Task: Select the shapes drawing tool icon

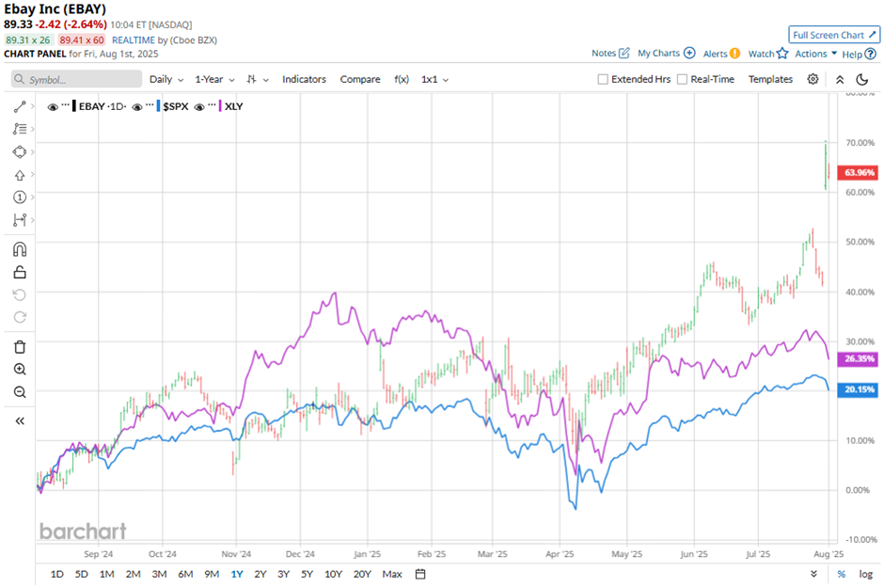Action: 20,152
